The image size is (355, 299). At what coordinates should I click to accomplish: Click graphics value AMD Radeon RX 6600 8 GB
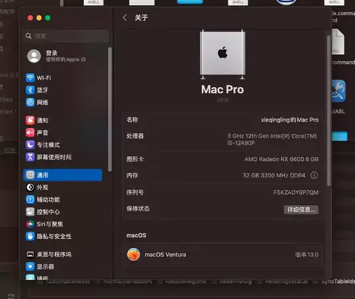click(281, 159)
